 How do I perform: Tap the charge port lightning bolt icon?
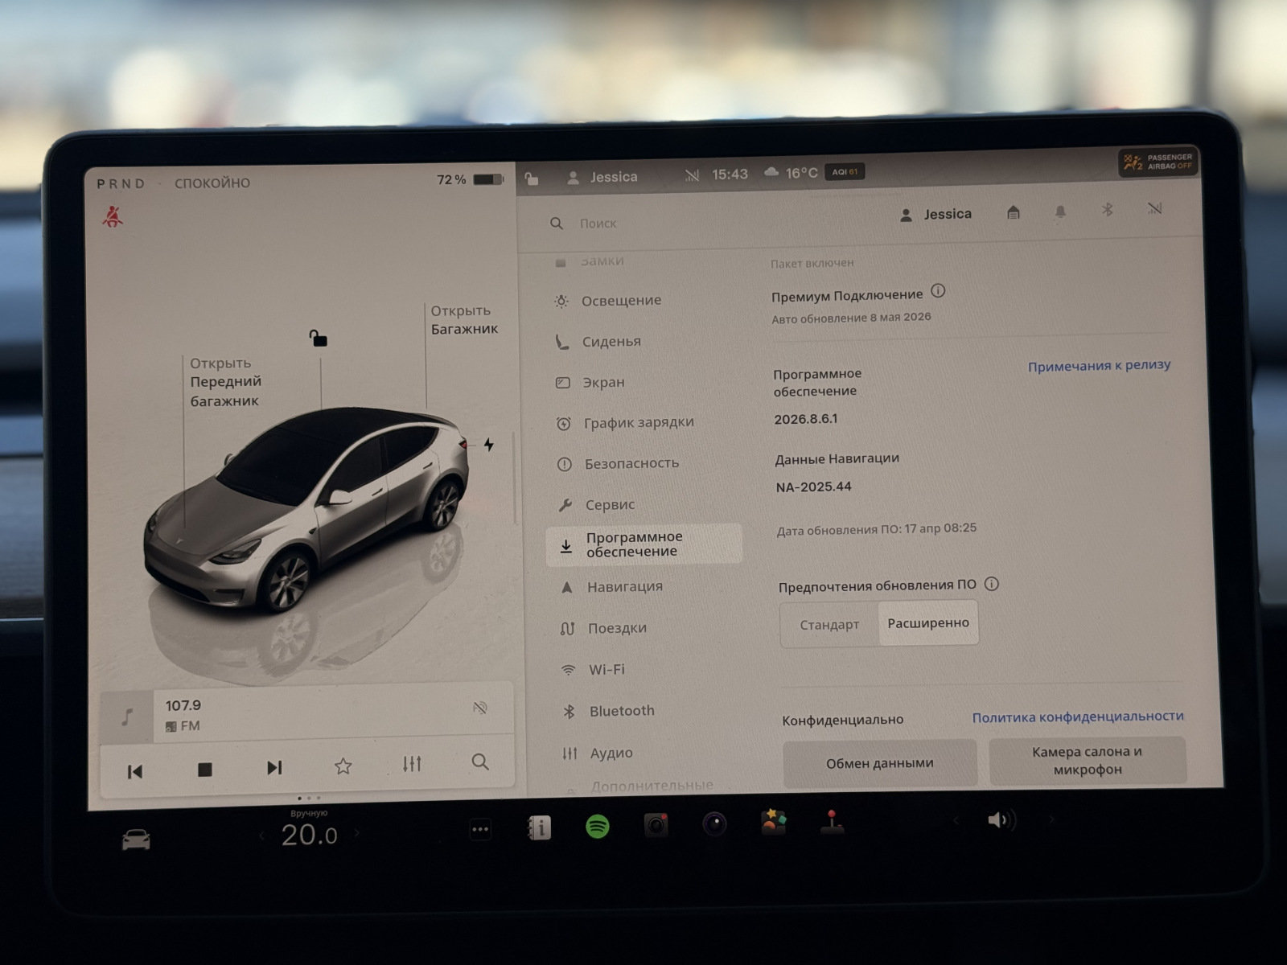(488, 445)
